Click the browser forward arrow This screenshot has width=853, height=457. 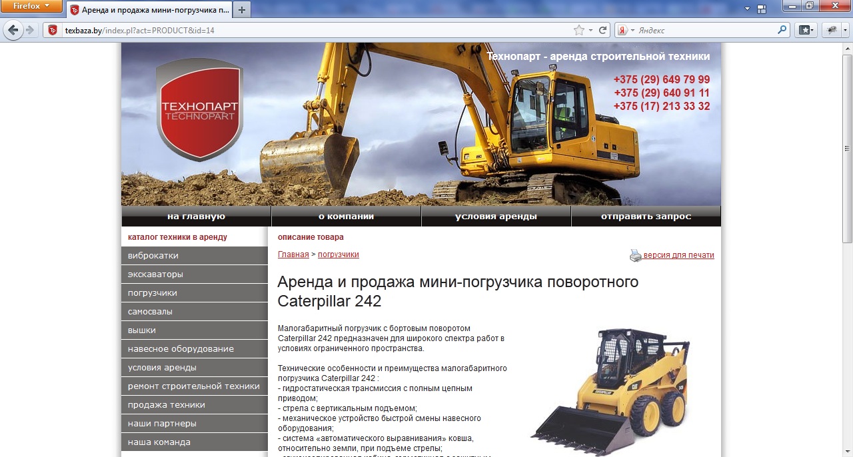pyautogui.click(x=30, y=30)
